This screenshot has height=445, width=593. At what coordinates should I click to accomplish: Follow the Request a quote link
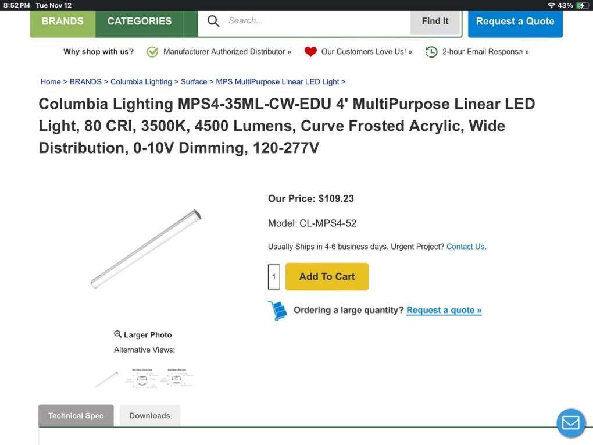[444, 309]
